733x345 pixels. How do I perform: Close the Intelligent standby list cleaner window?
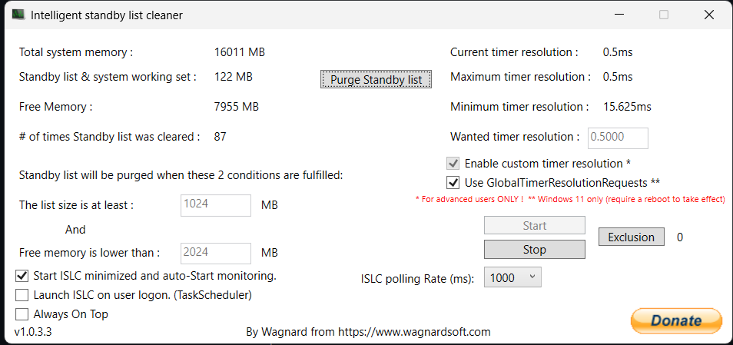708,15
